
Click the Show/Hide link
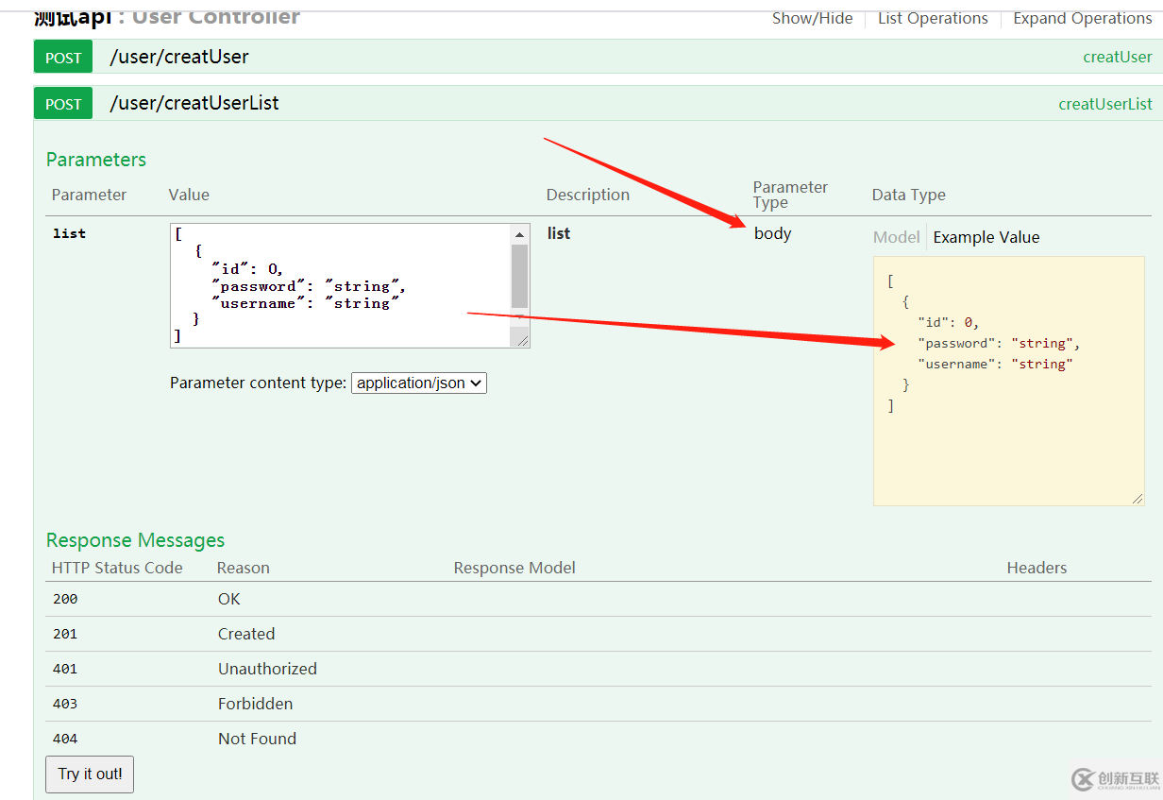pyautogui.click(x=812, y=18)
